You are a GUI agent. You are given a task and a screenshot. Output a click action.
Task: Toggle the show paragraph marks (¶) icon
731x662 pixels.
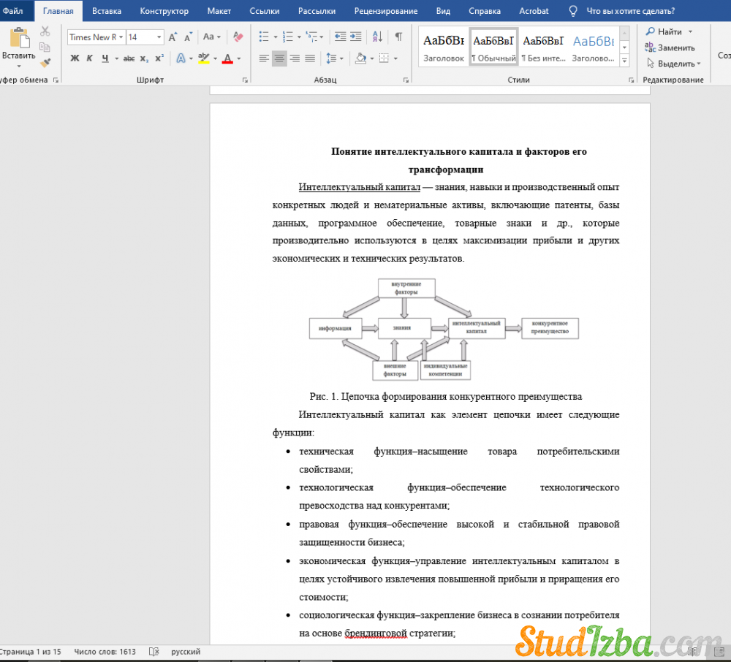(398, 37)
